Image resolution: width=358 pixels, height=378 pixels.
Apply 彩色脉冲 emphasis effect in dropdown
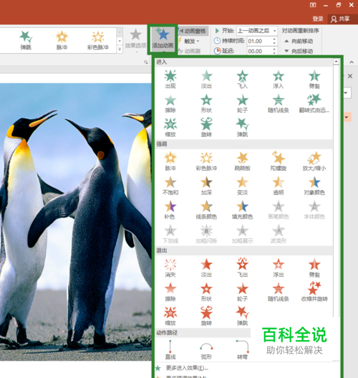tap(206, 161)
